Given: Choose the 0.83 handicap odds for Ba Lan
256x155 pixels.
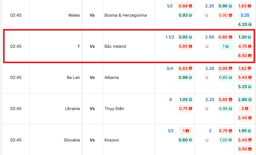Looking at the screenshot, I should click(185, 68).
